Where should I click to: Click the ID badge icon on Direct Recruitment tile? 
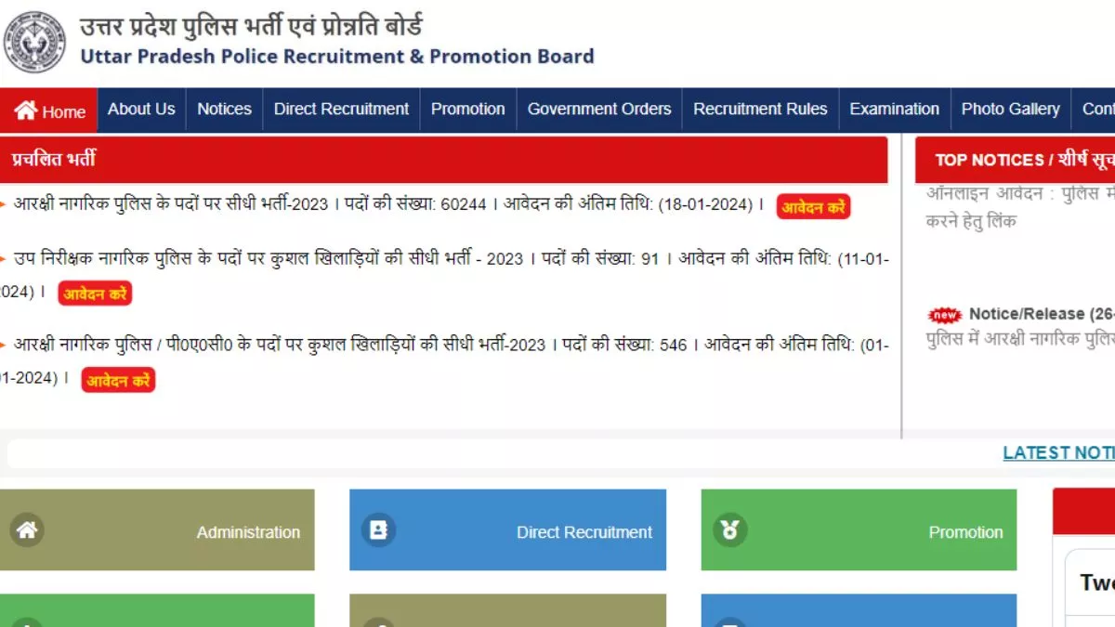(x=378, y=529)
